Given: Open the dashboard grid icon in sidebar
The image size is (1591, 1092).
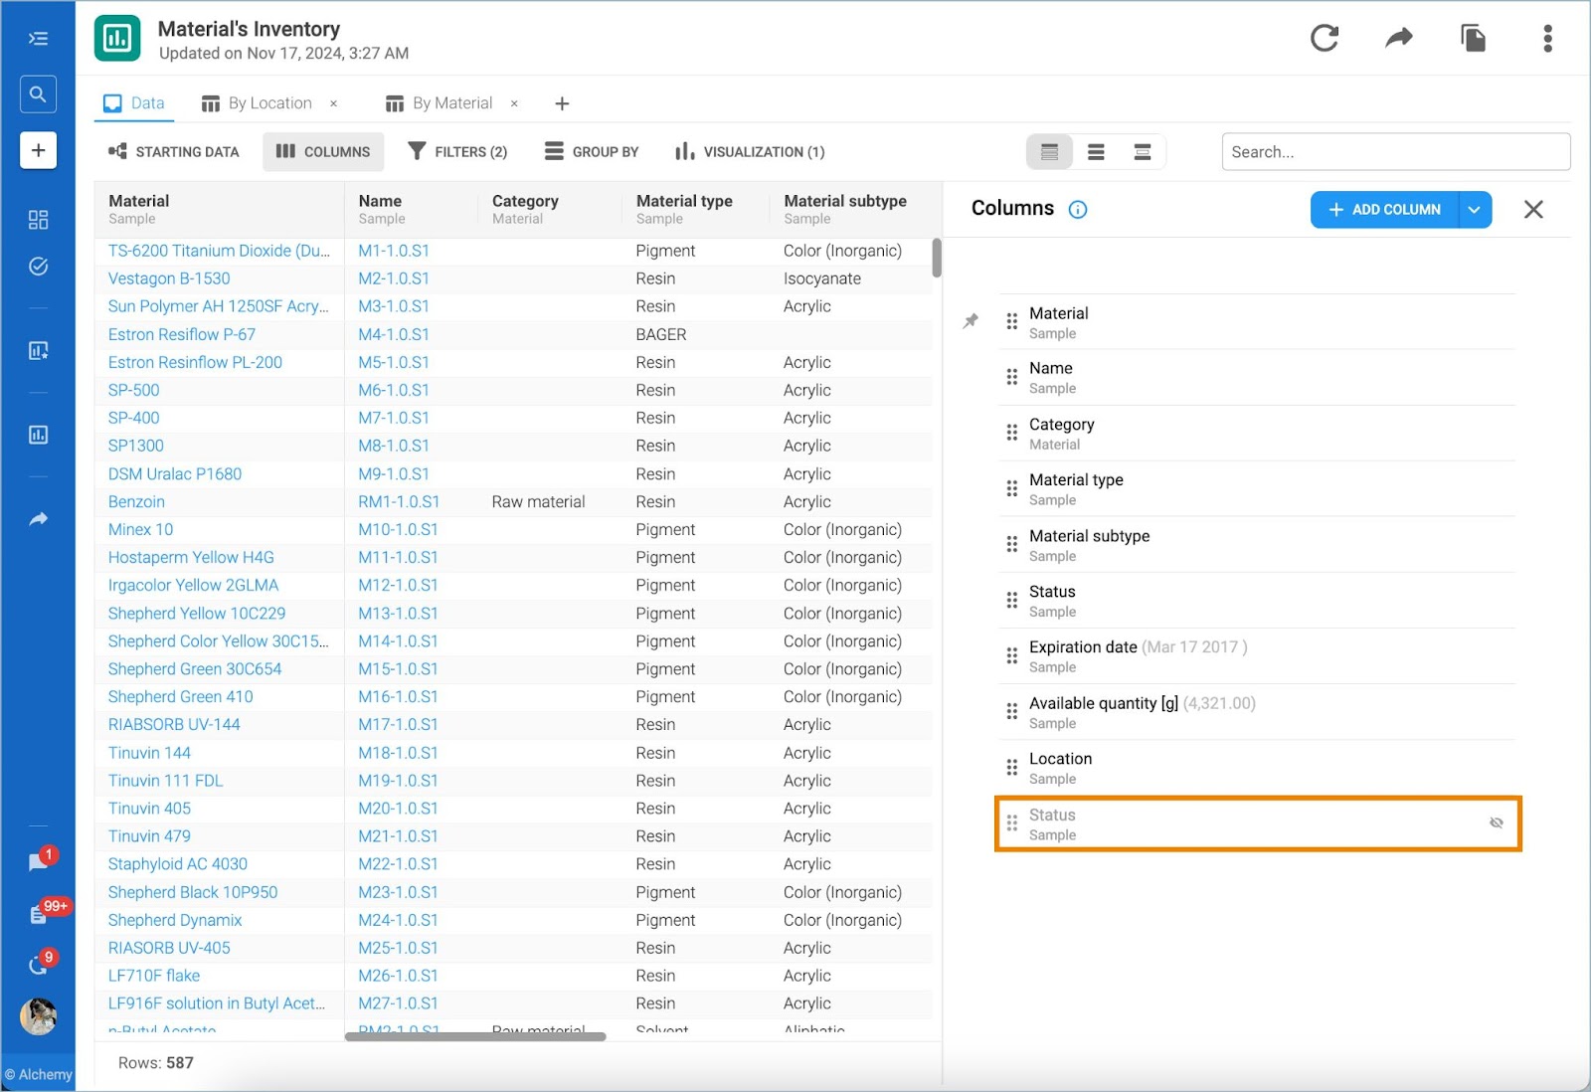Looking at the screenshot, I should click(x=38, y=220).
